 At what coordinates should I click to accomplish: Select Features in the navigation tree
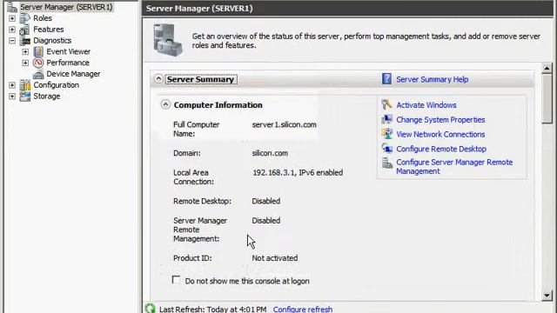click(x=49, y=30)
